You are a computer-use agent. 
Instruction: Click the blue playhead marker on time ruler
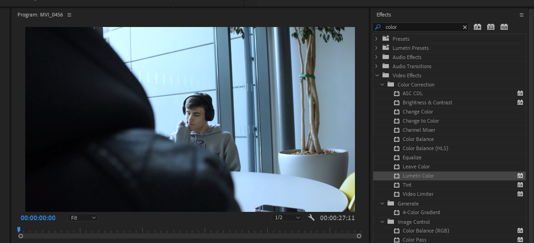(x=19, y=229)
